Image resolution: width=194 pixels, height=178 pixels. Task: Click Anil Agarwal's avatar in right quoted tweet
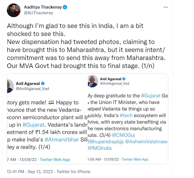coord(92,81)
